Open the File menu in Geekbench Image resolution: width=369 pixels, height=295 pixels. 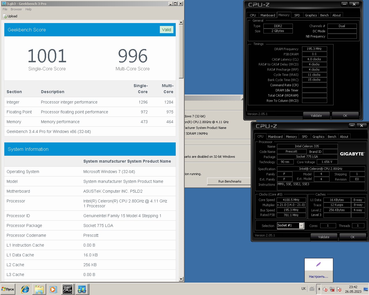5,9
